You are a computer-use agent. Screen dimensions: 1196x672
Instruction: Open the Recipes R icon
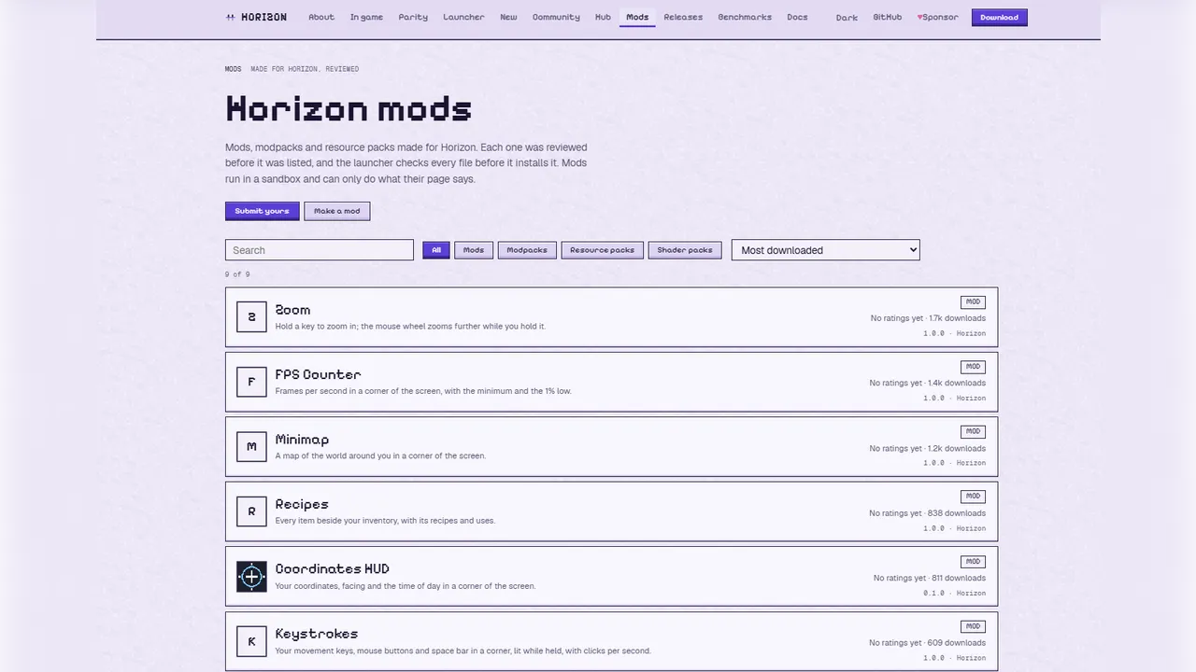pyautogui.click(x=251, y=511)
